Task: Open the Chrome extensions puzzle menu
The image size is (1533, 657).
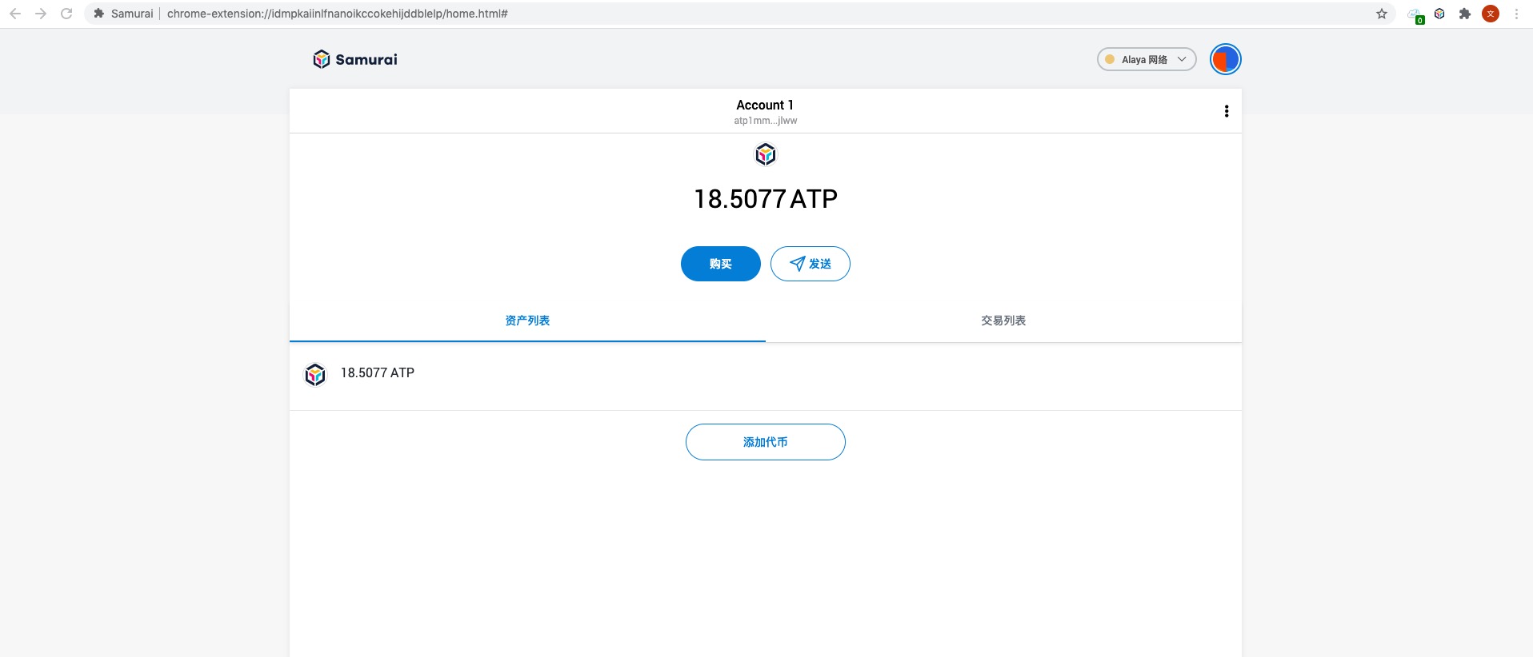Action: pos(1464,14)
